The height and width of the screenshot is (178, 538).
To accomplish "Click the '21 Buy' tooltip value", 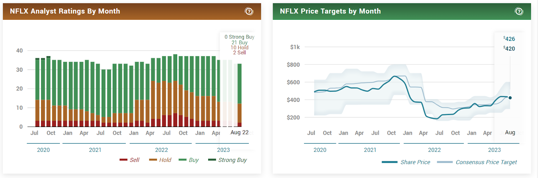I will pos(239,42).
